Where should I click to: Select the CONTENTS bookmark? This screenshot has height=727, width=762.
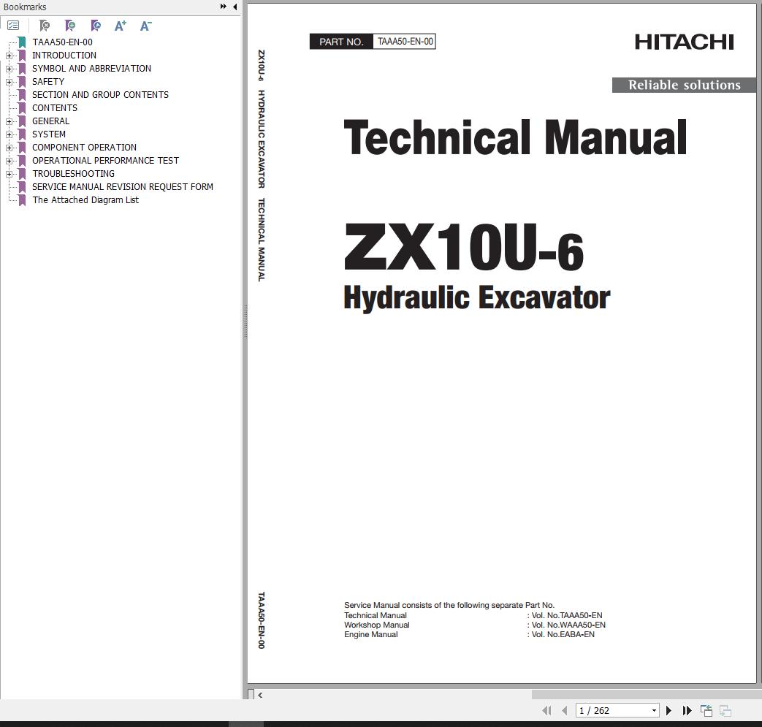tap(54, 108)
